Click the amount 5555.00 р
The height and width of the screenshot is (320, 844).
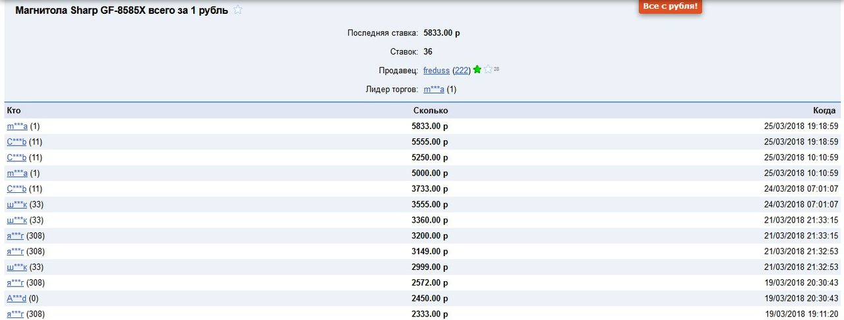[430, 142]
